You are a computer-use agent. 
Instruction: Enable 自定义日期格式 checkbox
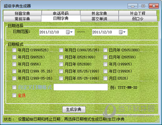click(x=14, y=87)
